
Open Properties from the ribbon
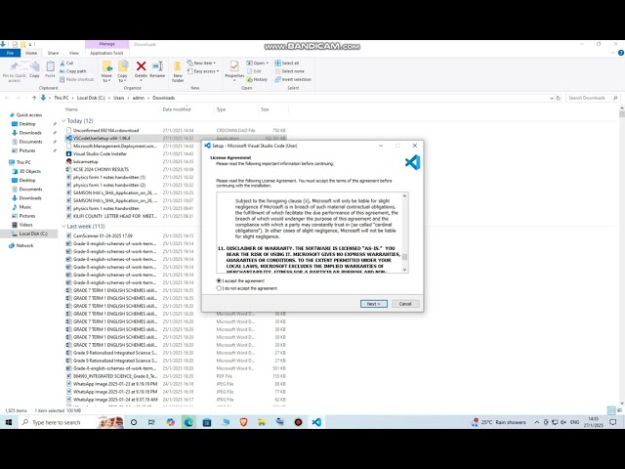click(x=234, y=71)
